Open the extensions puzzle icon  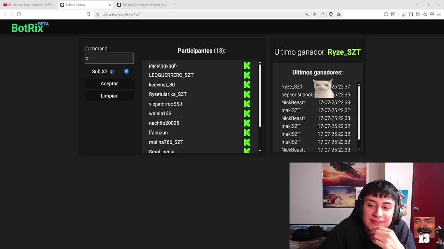(386, 15)
